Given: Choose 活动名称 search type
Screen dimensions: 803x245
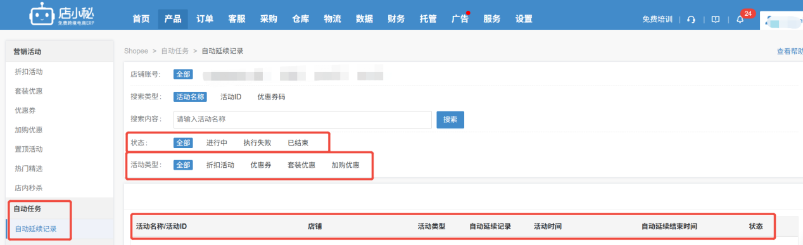Looking at the screenshot, I should click(190, 97).
